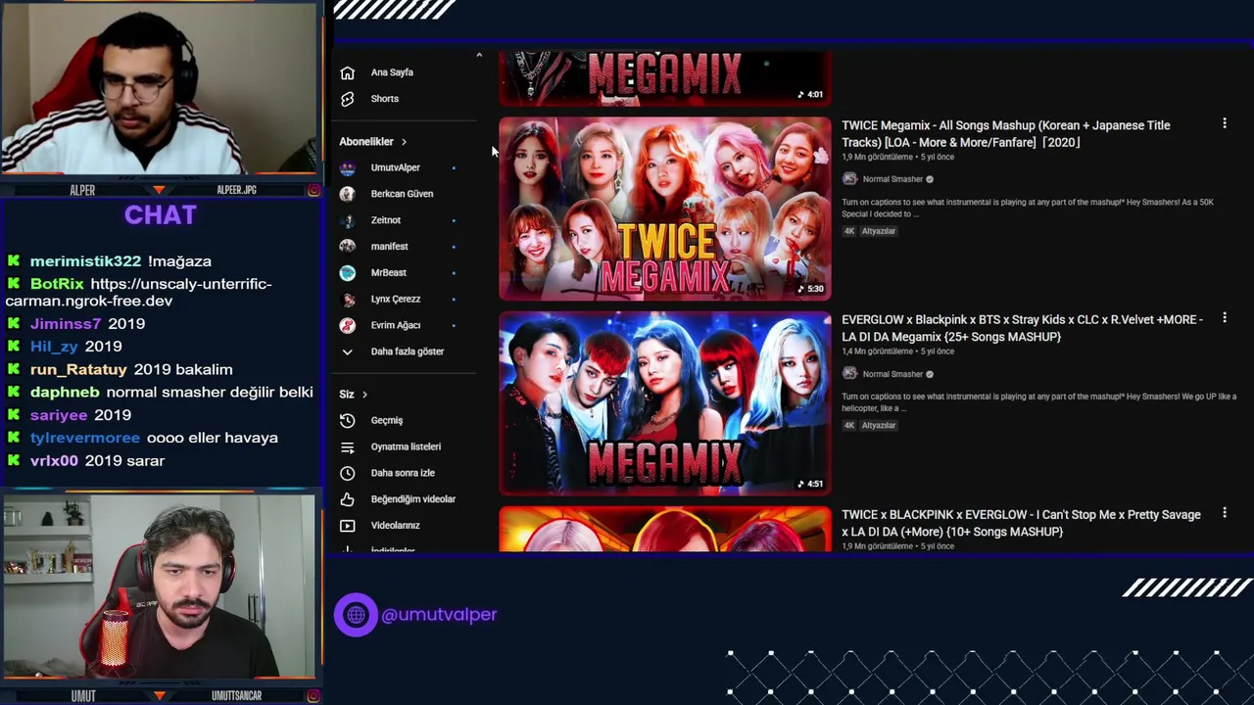This screenshot has width=1254, height=705.
Task: Open Evrim Ağacı channel avatar
Action: 347,325
